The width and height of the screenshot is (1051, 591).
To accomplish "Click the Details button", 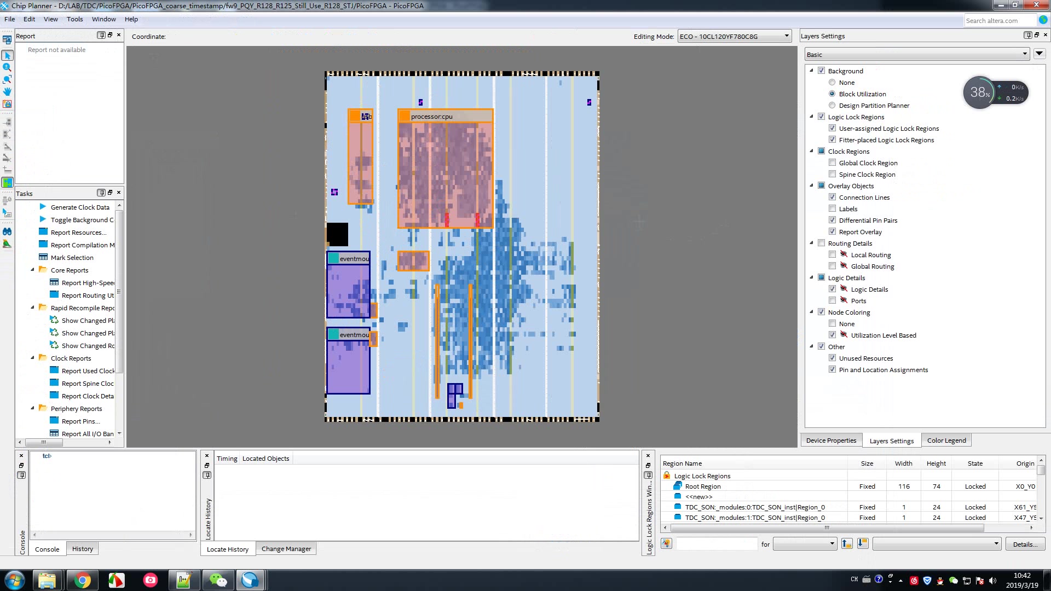I will click(1024, 544).
